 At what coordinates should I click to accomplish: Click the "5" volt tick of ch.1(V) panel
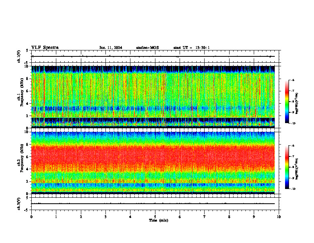pos(27,50)
